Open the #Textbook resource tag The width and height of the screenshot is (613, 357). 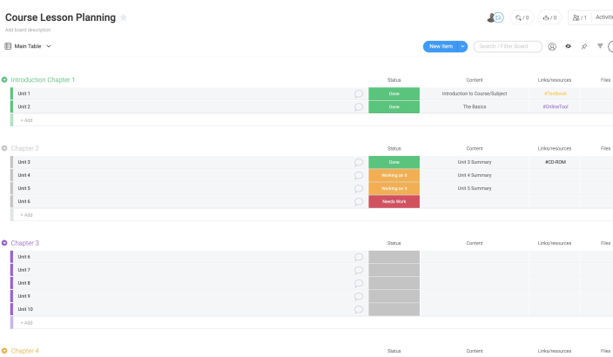pos(556,93)
